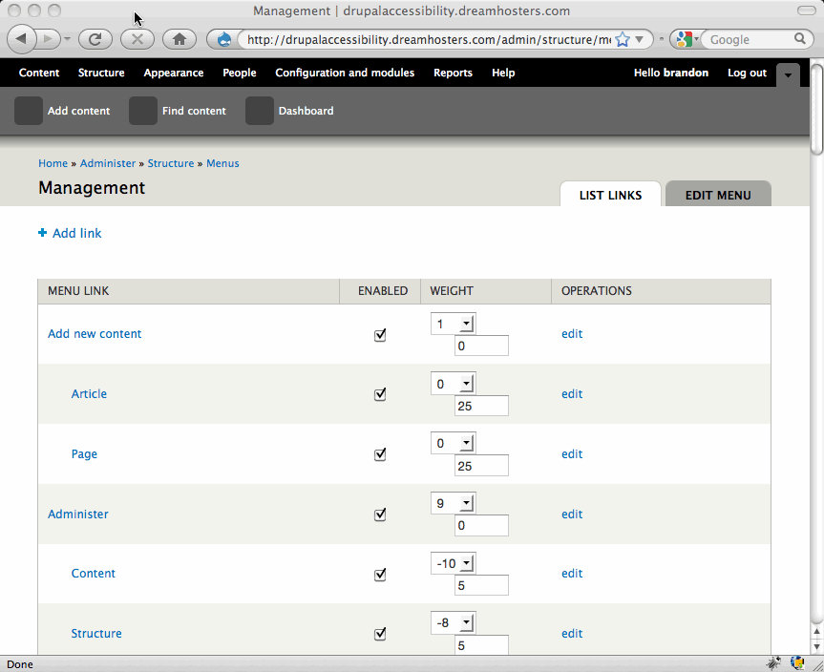The height and width of the screenshot is (672, 824).
Task: Click the Google search magnifier icon
Action: click(803, 39)
